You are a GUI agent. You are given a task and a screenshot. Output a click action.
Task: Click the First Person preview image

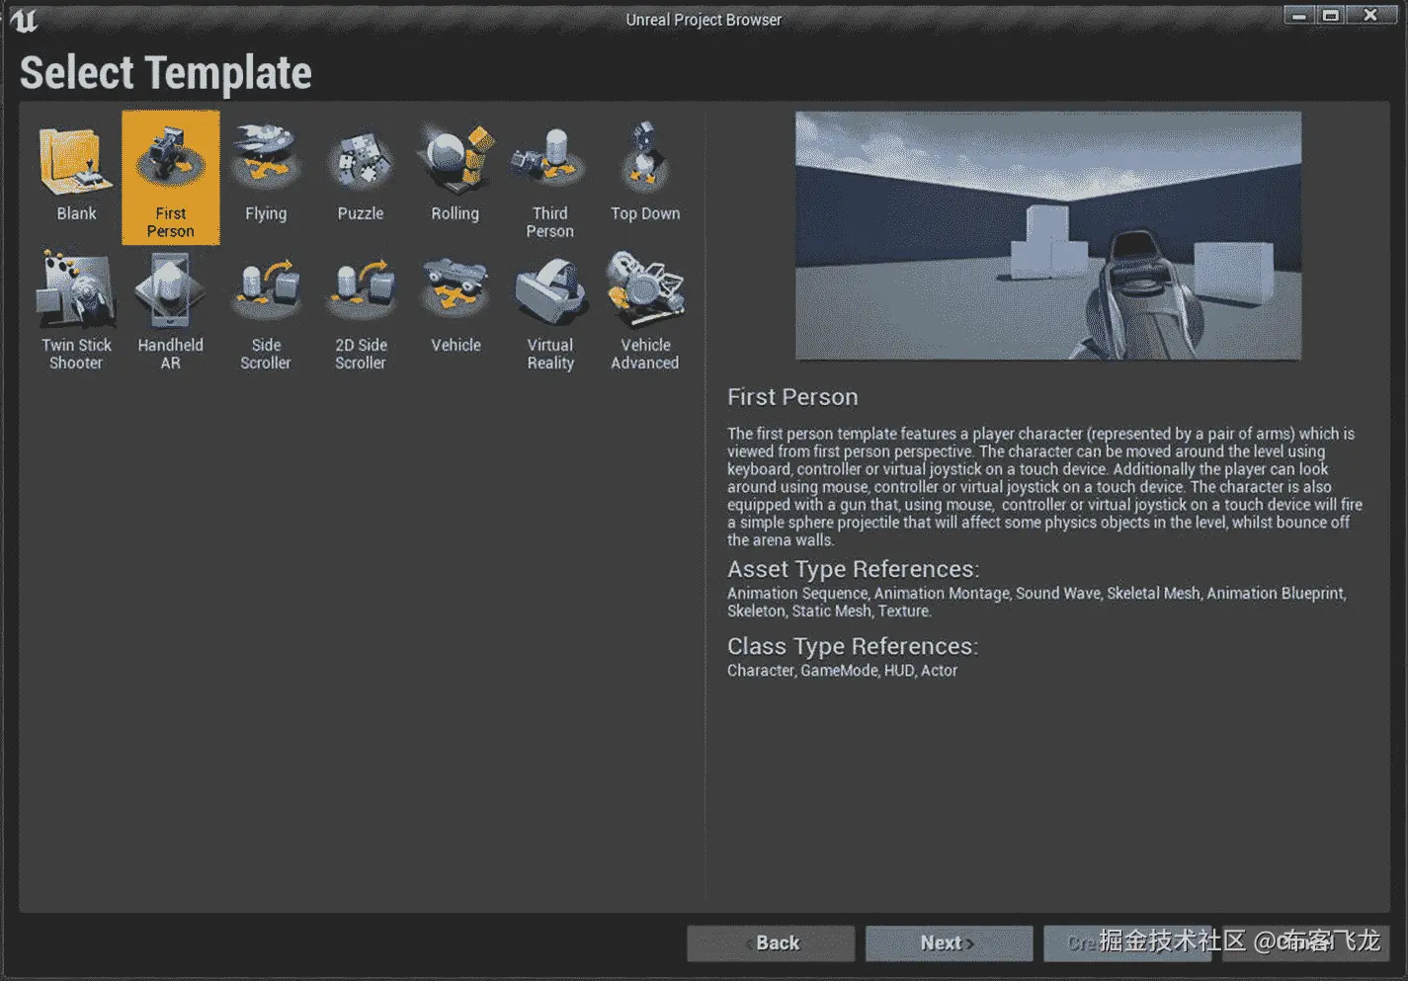pyautogui.click(x=1048, y=235)
